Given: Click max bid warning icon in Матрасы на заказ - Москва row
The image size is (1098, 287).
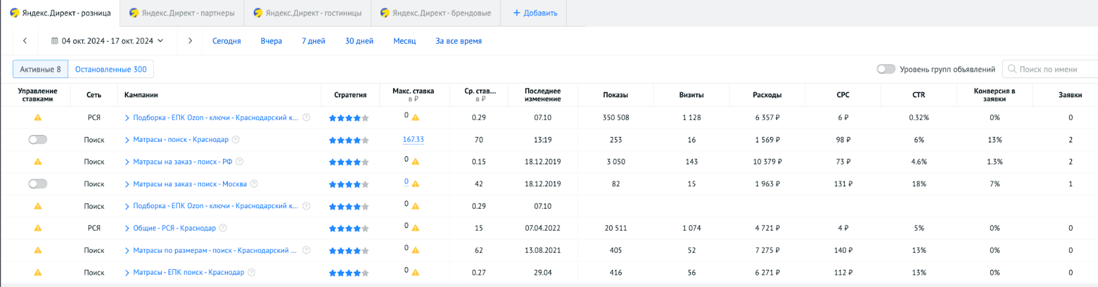Looking at the screenshot, I should coord(416,184).
